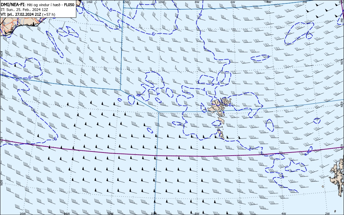
Task: Click the "(+57 h)" forecast offset text
Action: (x=49, y=14)
